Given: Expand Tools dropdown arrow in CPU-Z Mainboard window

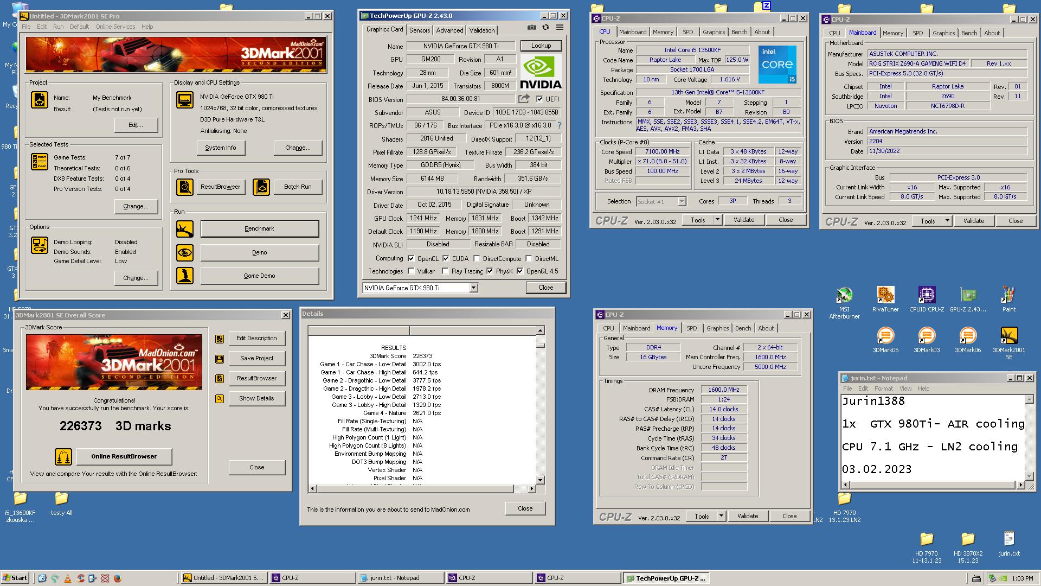Looking at the screenshot, I should click(947, 221).
